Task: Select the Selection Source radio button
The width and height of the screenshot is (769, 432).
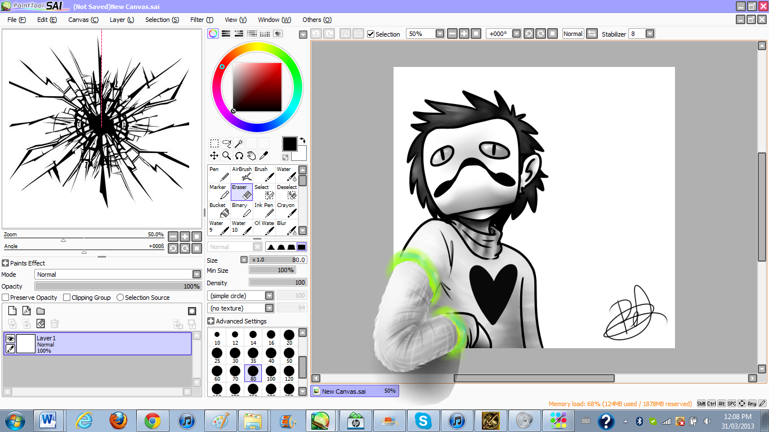Action: 120,298
